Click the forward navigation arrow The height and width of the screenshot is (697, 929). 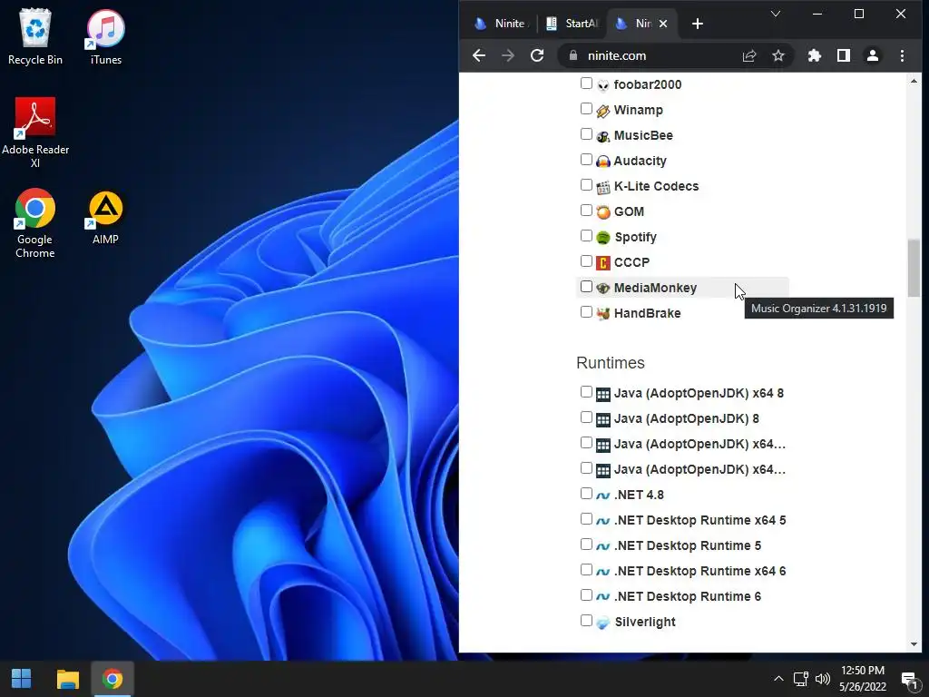tap(508, 55)
